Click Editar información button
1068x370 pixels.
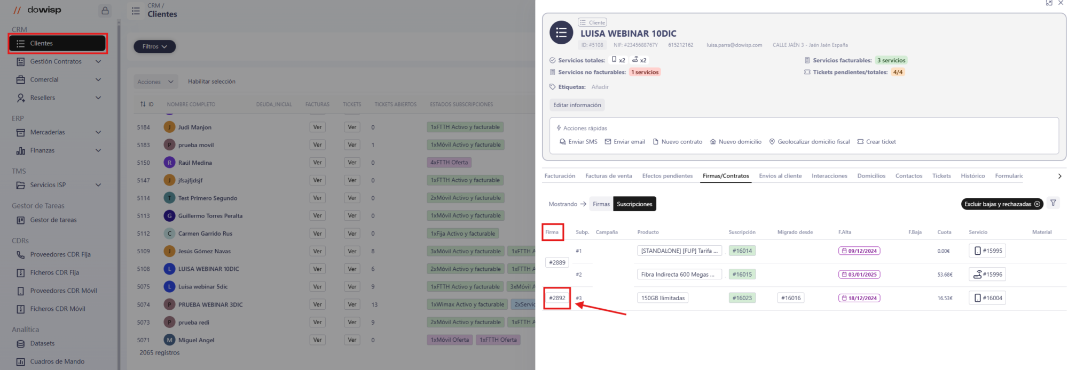click(577, 105)
